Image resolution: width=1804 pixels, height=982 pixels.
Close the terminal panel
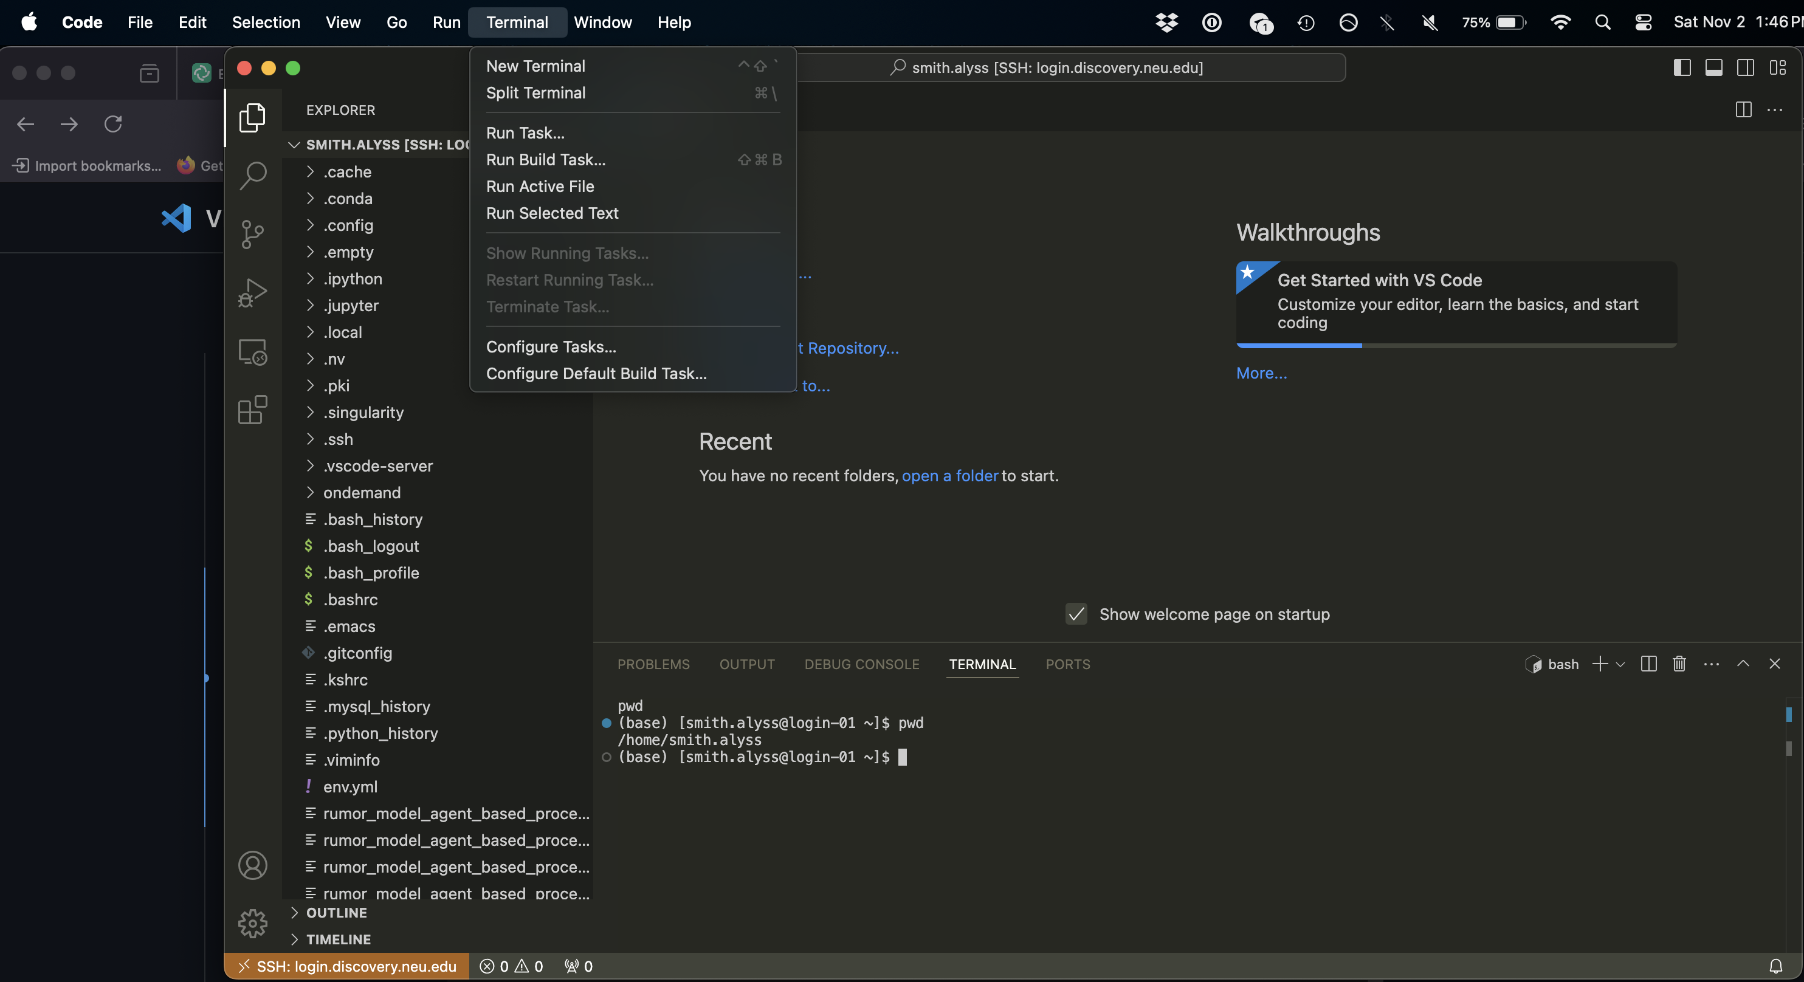[1775, 664]
